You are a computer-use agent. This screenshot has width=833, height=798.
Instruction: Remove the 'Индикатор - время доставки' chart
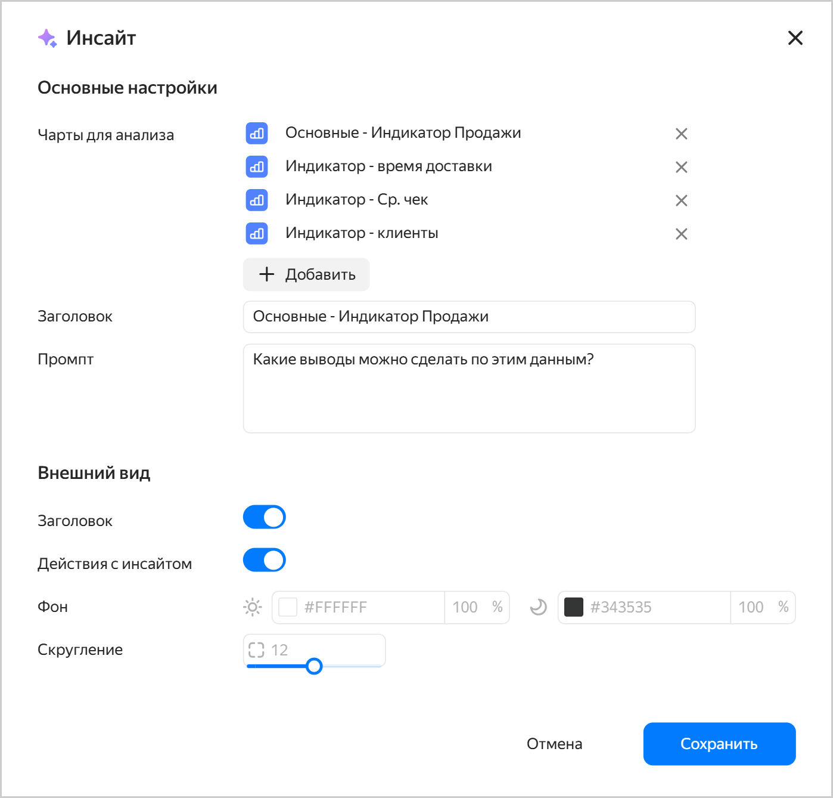[681, 167]
